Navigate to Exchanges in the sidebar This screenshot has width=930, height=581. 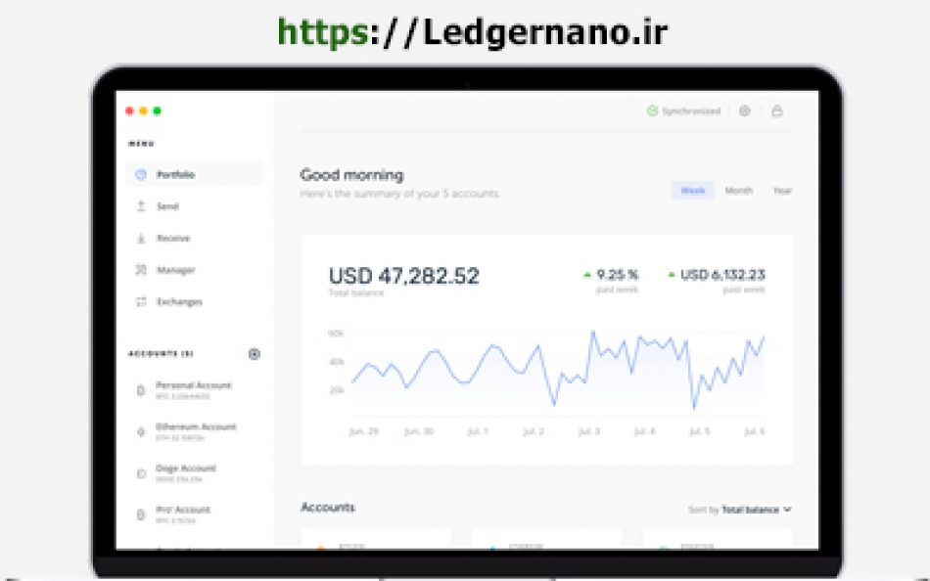click(169, 302)
